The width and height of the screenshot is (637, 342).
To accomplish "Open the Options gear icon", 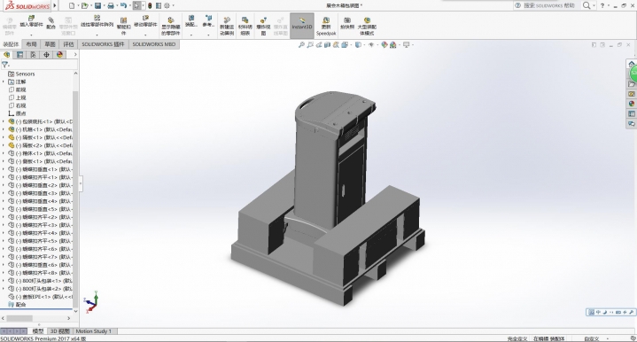I will 167,5.
